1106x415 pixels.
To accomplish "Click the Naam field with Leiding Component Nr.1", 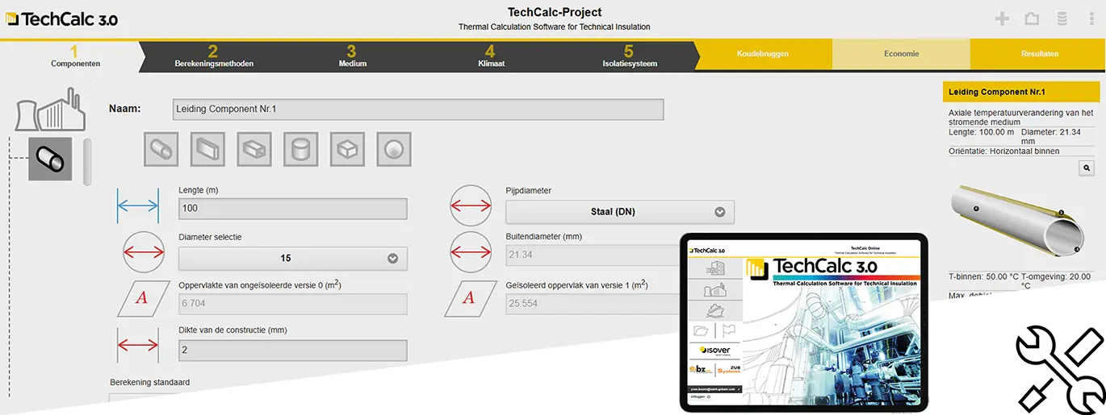I will [x=418, y=109].
